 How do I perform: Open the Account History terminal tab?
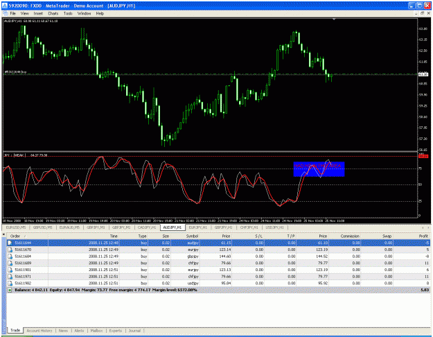click(x=39, y=331)
